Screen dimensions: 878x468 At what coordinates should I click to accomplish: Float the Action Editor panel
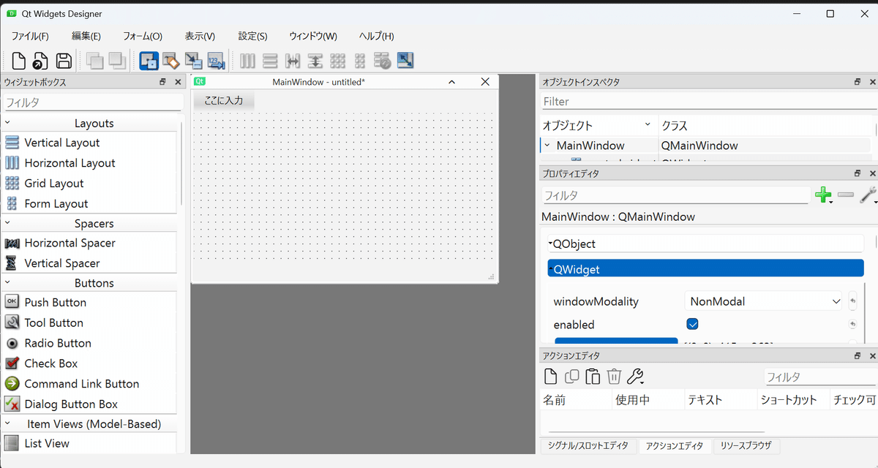(857, 355)
